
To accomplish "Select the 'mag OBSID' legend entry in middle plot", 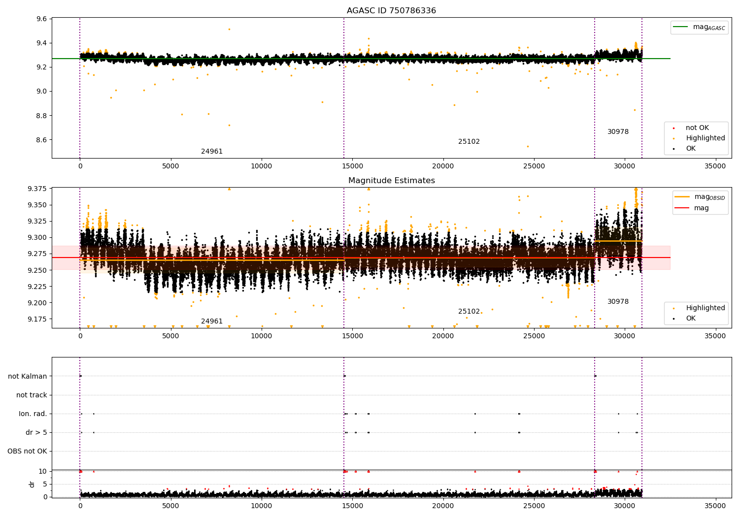I will (x=709, y=197).
